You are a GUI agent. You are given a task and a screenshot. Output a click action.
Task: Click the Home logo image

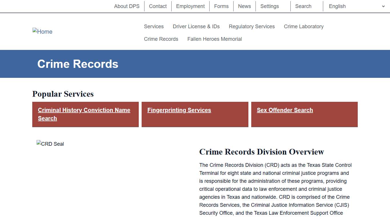(x=42, y=31)
